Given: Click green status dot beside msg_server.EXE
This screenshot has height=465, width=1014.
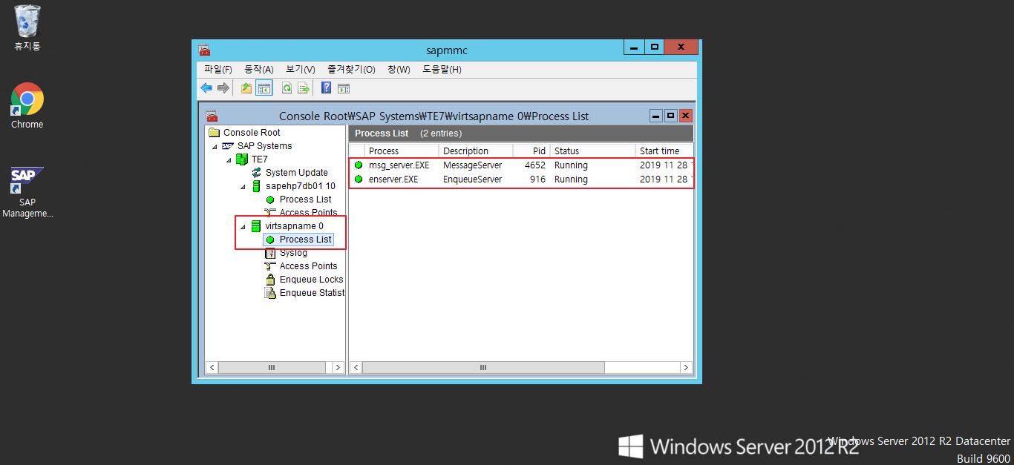Looking at the screenshot, I should tap(359, 165).
